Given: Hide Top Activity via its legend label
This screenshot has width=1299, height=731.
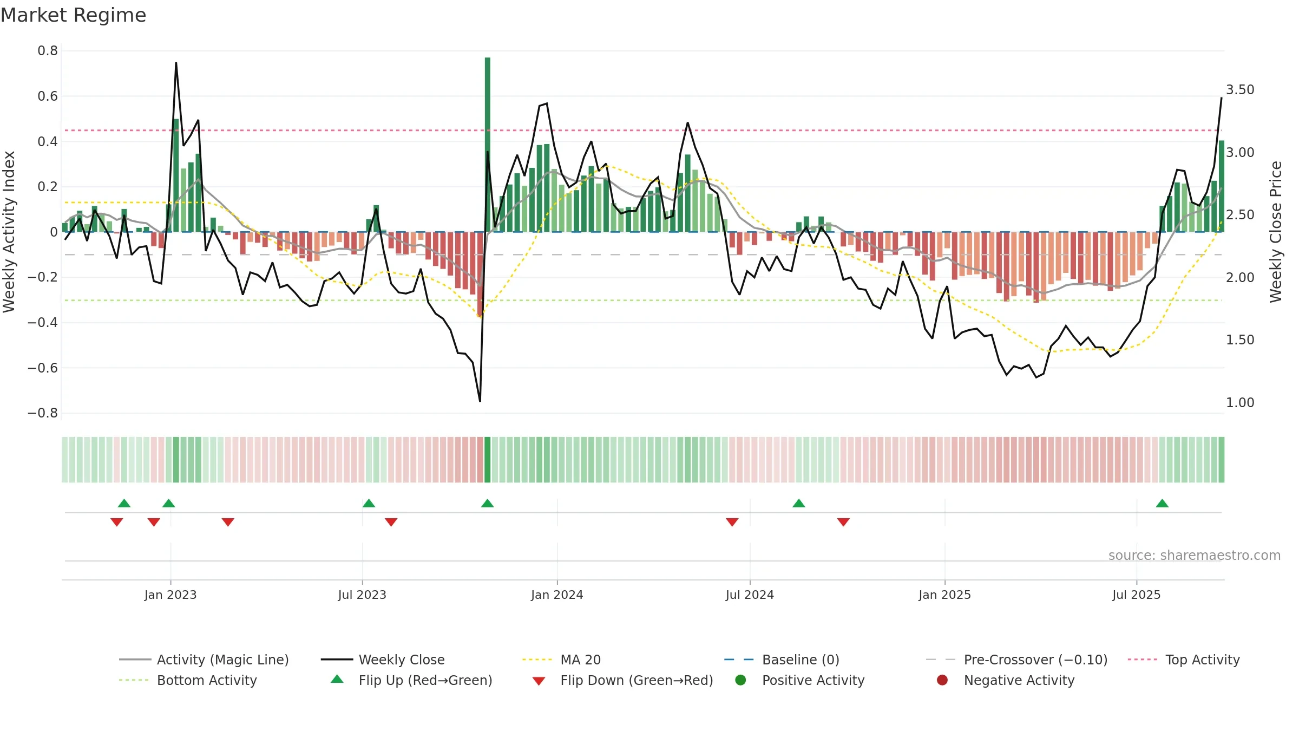Looking at the screenshot, I should (1202, 660).
